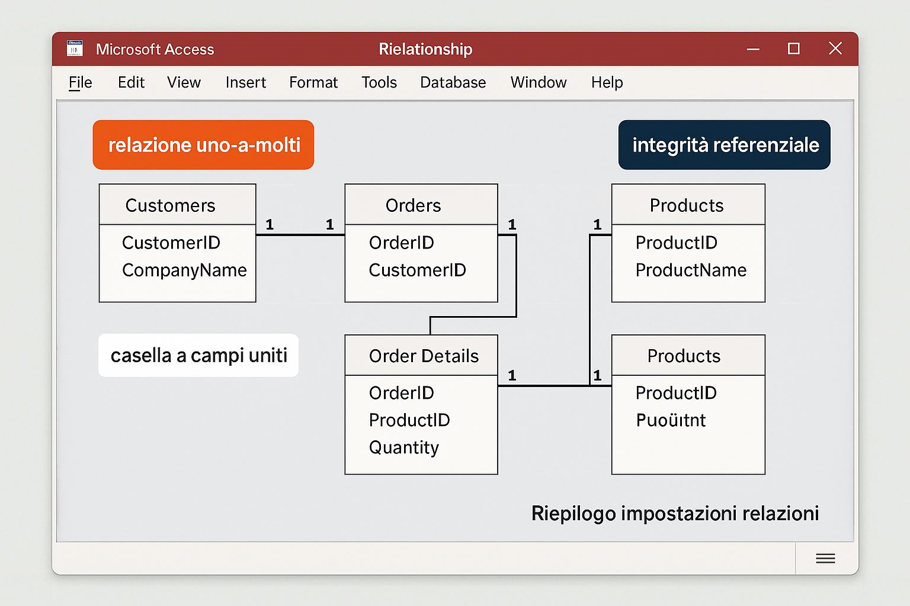Screen dimensions: 910x606
Task: Maximize the Relationship window
Action: click(x=794, y=49)
